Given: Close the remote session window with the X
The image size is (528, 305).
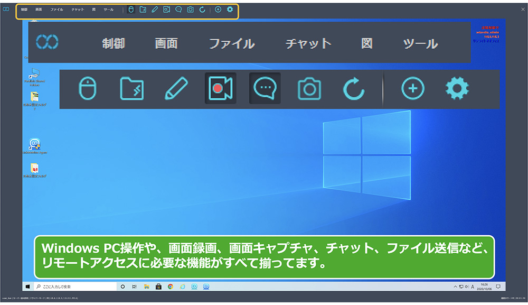Looking at the screenshot, I should 523,10.
